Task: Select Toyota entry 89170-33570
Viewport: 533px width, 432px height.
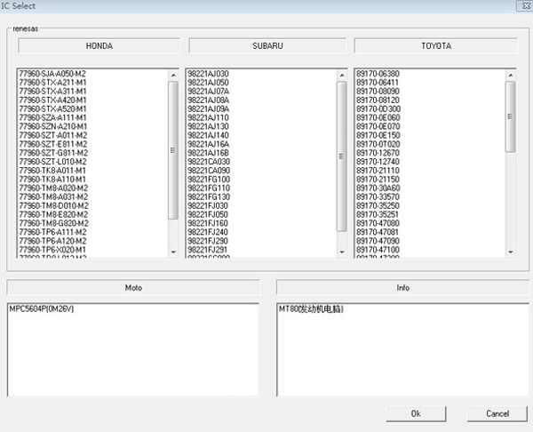Action: 378,197
